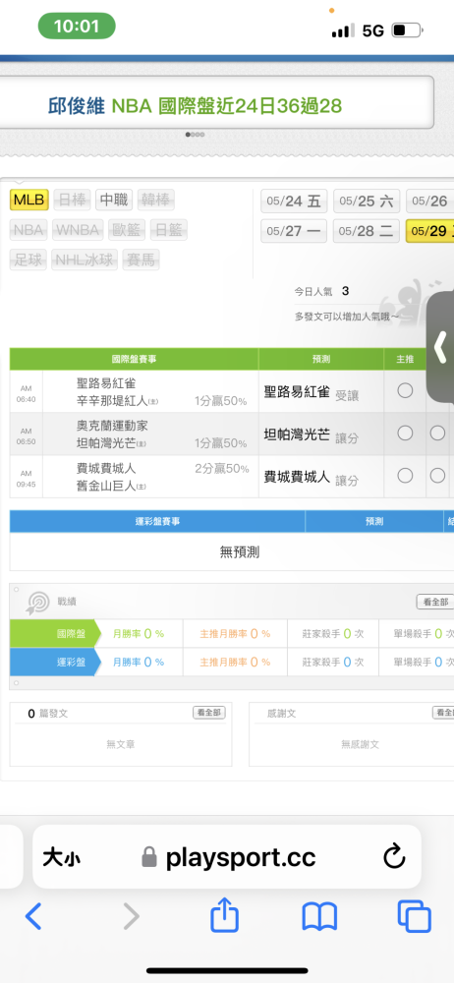Tap the 大小 text size control
Image resolution: width=454 pixels, height=983 pixels.
[61, 857]
